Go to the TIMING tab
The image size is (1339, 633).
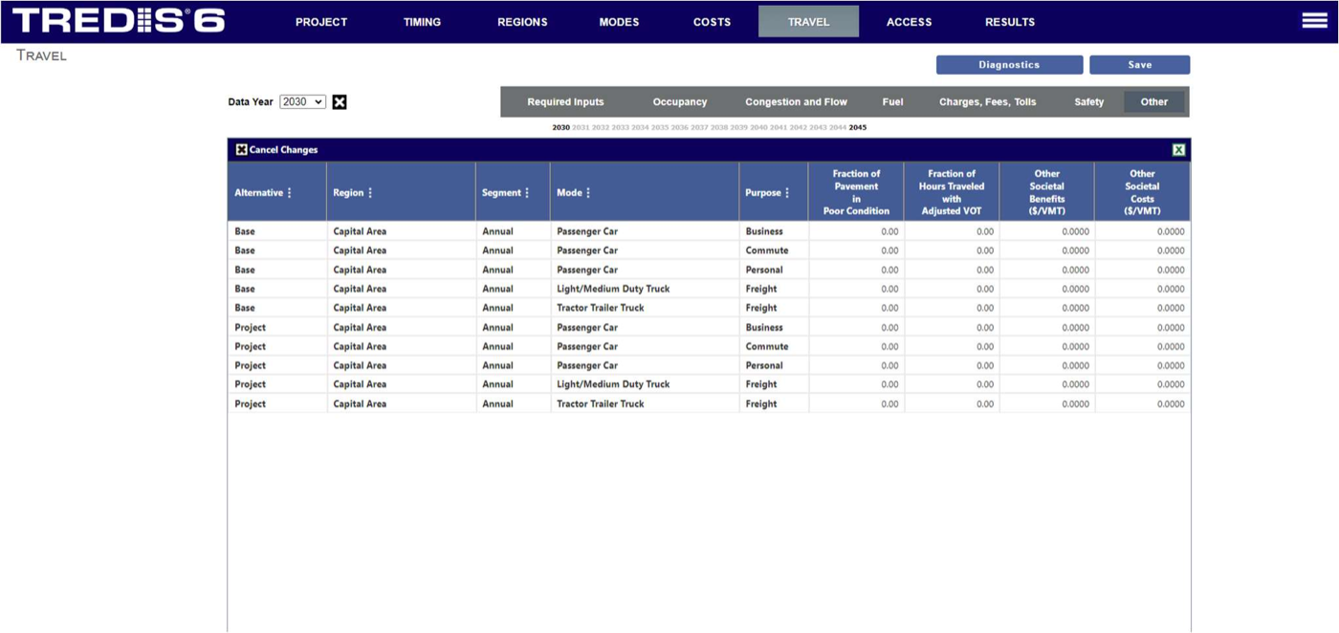click(x=422, y=22)
